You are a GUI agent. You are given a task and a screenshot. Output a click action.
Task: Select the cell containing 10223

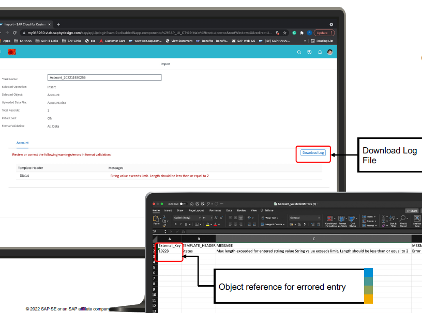[170, 251]
